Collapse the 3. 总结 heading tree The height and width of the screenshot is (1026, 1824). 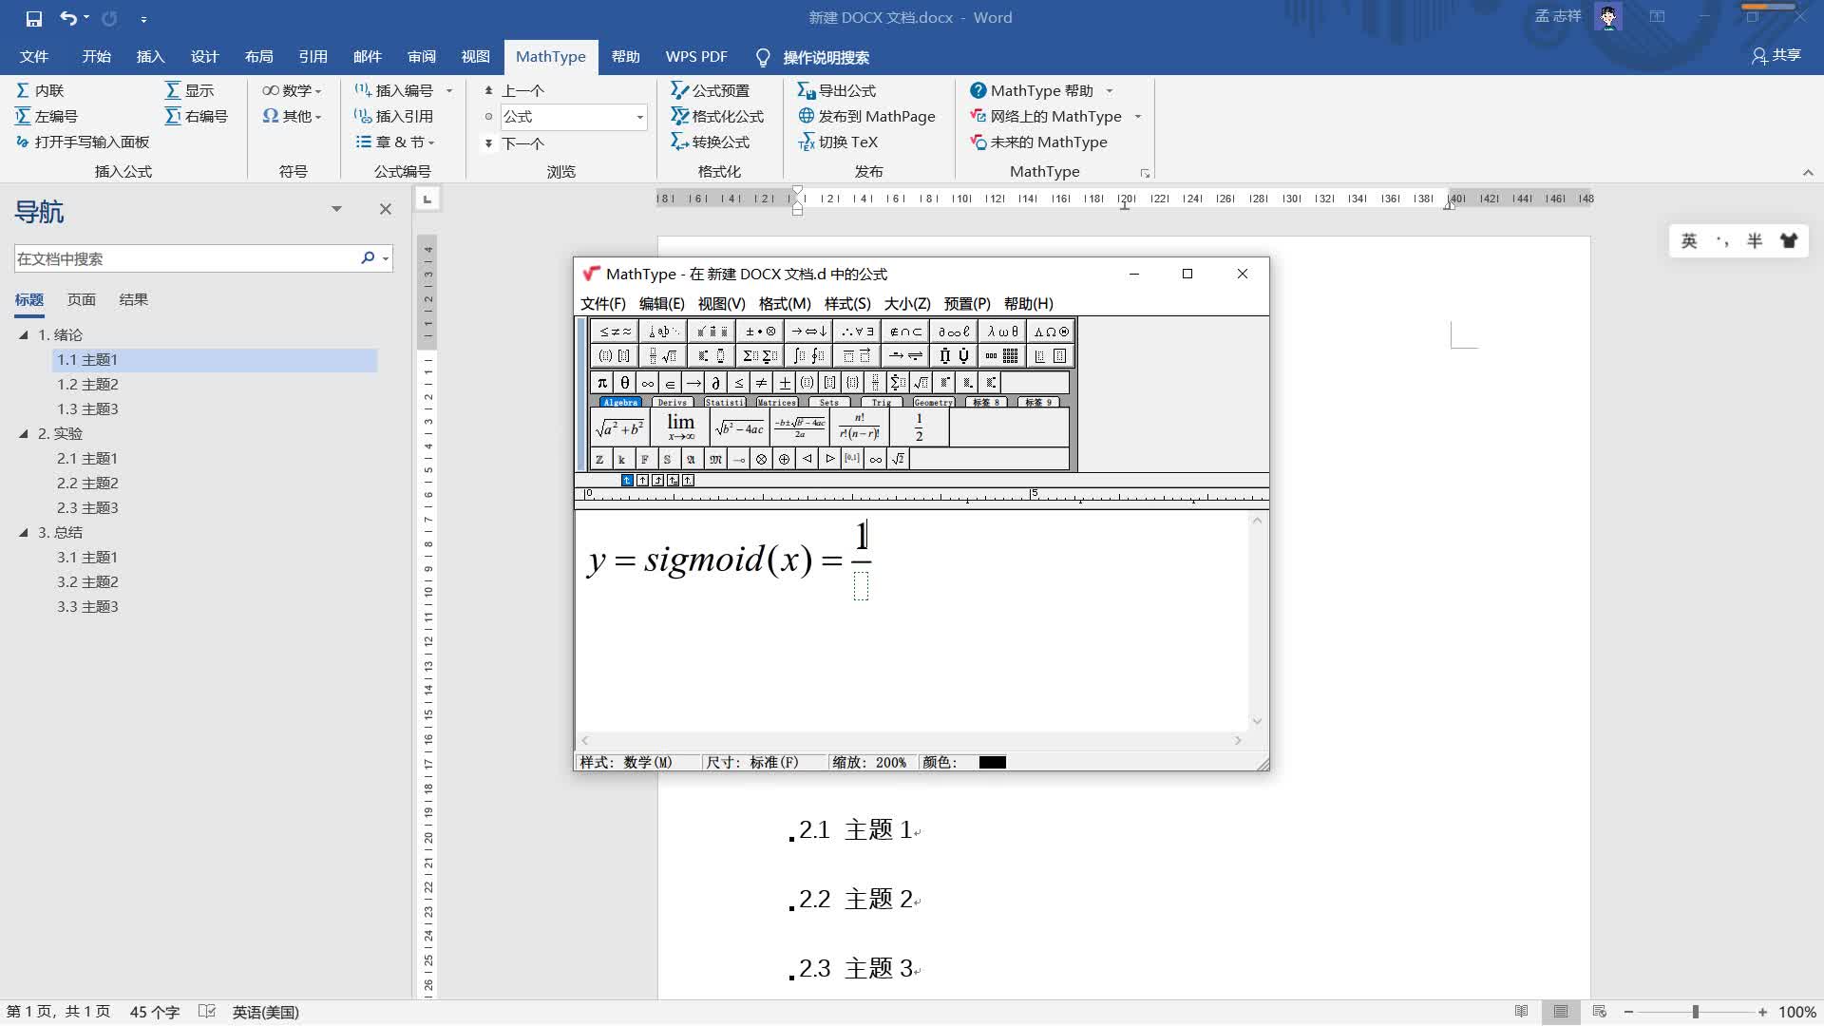(24, 532)
